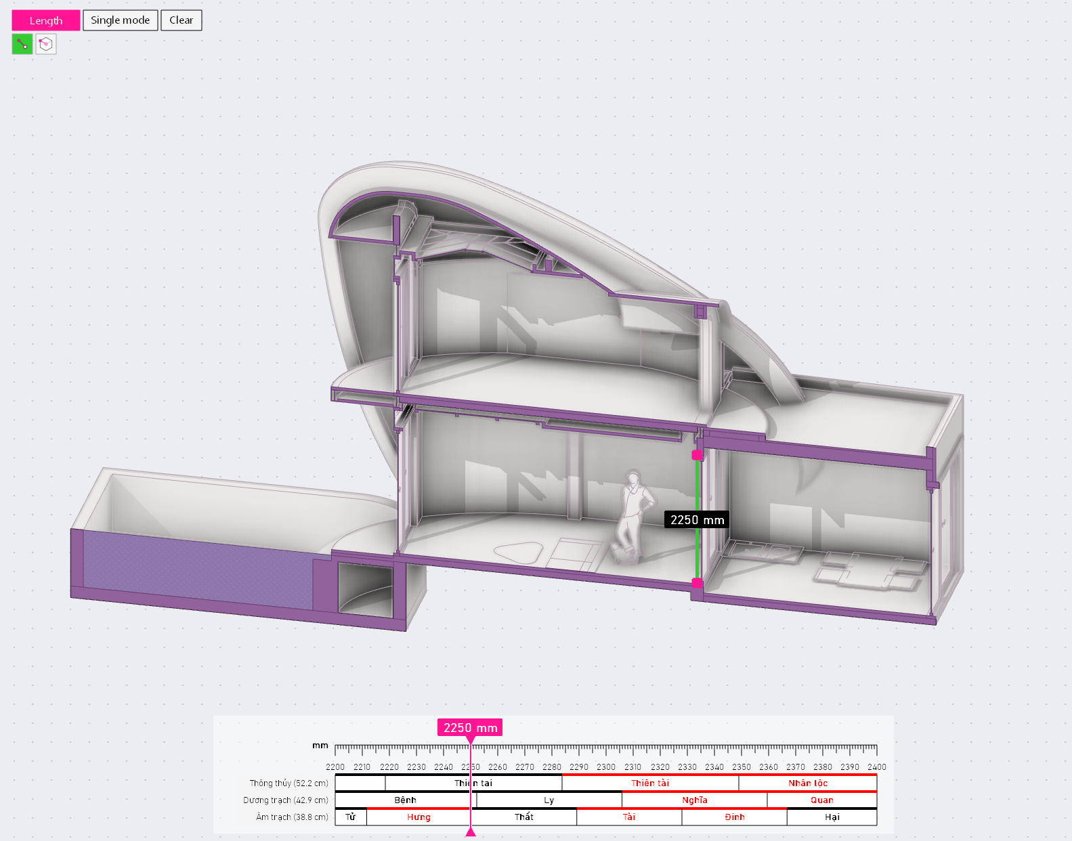Select the Nhân lộc segment
The width and height of the screenshot is (1072, 841).
[x=807, y=783]
